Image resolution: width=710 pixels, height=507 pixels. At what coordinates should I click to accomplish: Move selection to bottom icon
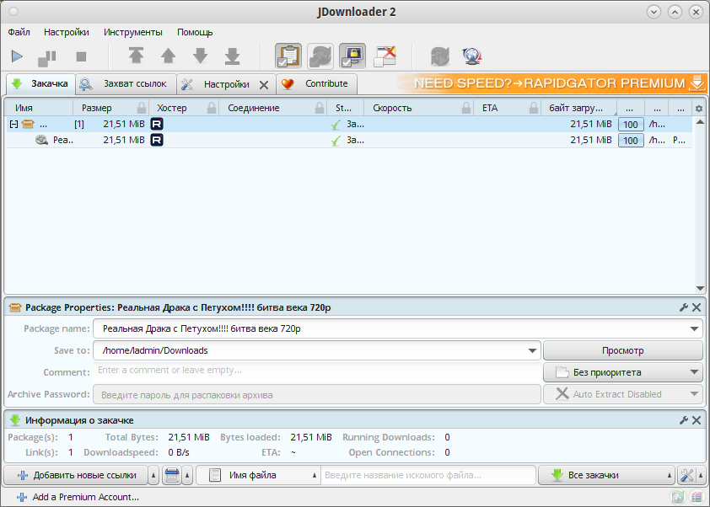click(x=232, y=56)
